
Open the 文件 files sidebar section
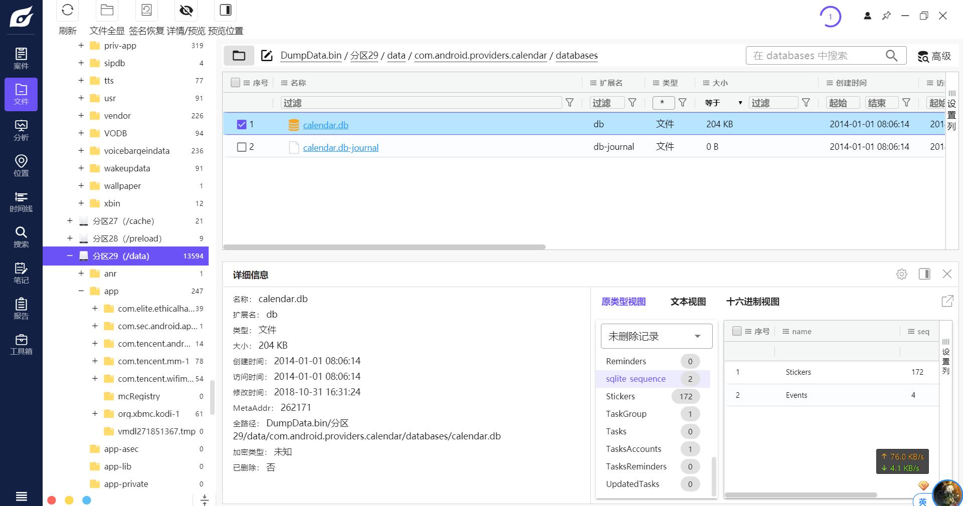click(21, 94)
